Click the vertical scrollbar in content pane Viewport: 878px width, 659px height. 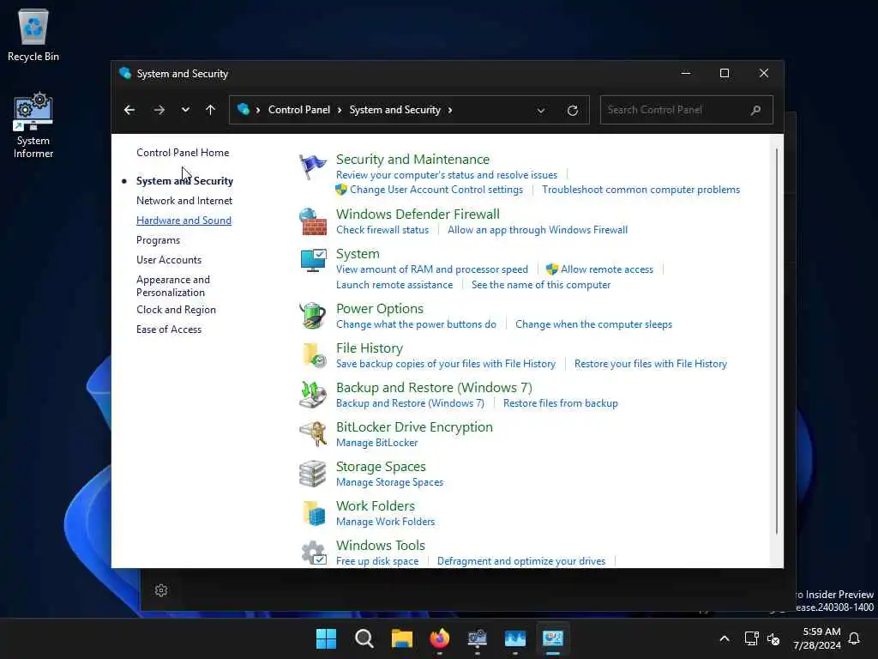click(777, 342)
